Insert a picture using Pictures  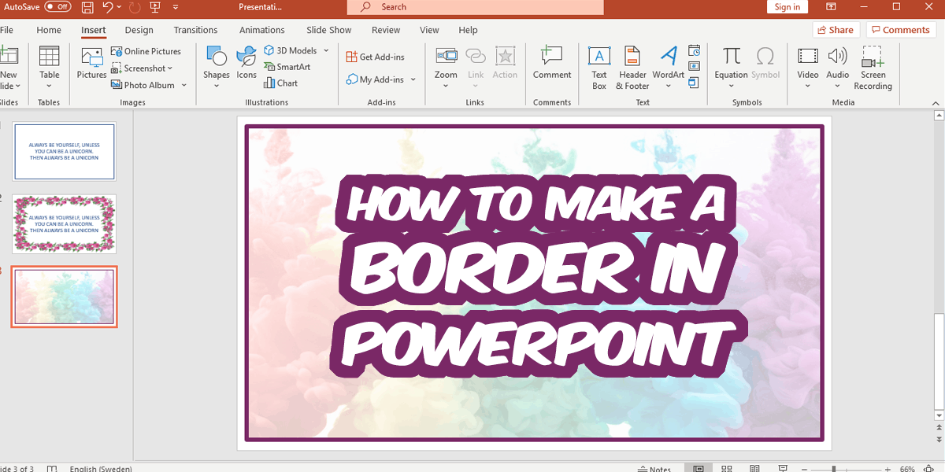91,67
